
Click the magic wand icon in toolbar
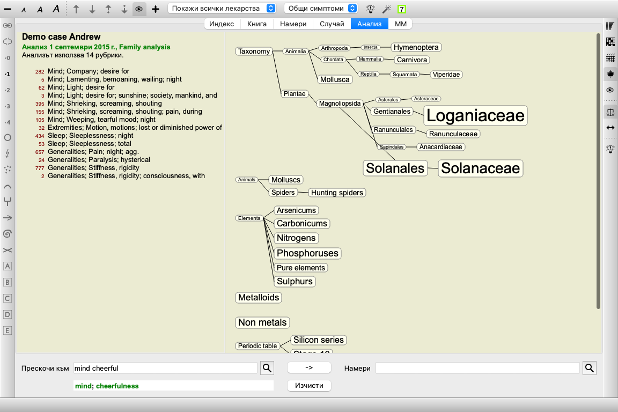(x=386, y=9)
